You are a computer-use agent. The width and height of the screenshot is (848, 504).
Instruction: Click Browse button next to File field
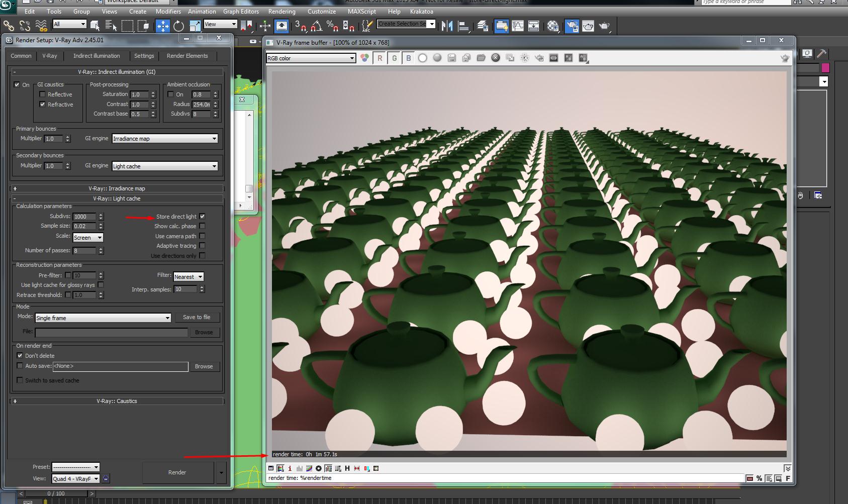pos(204,332)
